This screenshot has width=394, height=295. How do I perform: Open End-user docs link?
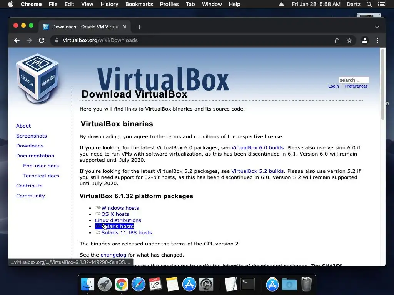(x=41, y=166)
